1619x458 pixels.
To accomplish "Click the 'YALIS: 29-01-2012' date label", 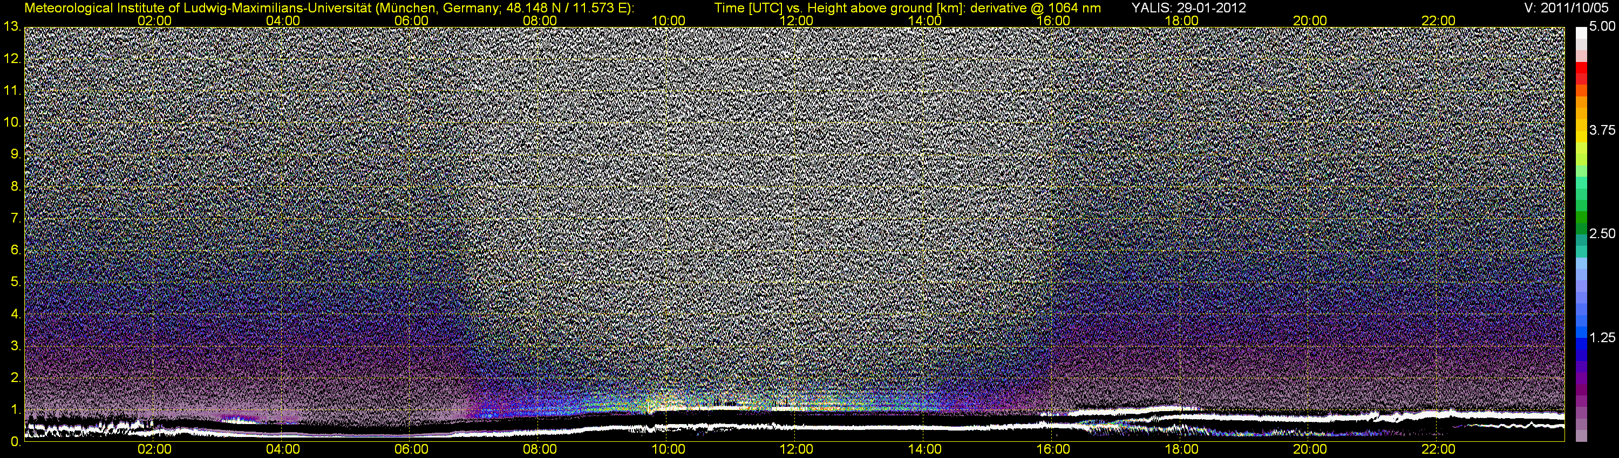I will pos(1188,8).
